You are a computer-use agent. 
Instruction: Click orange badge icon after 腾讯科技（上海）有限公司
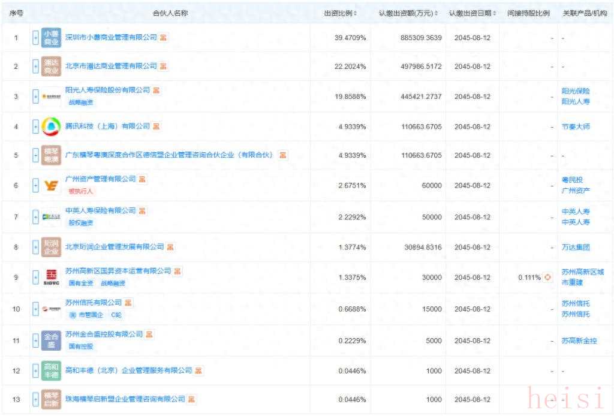click(x=156, y=126)
